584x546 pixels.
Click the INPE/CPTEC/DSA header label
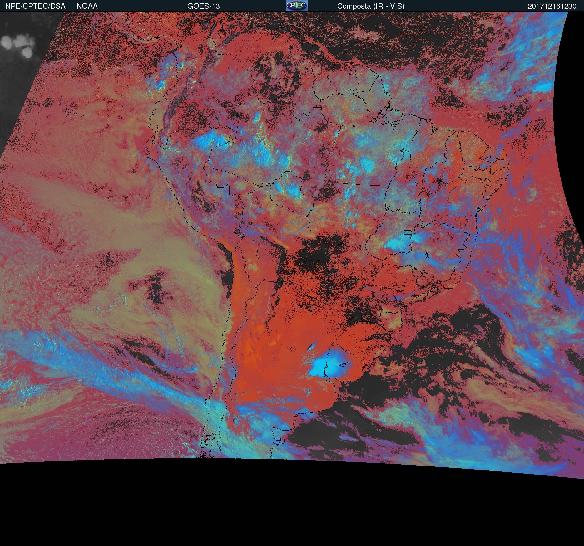click(34, 6)
